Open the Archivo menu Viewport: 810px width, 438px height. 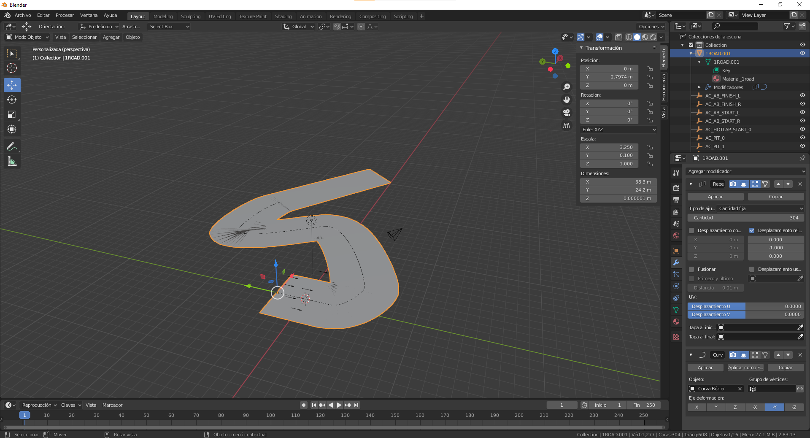click(x=23, y=15)
